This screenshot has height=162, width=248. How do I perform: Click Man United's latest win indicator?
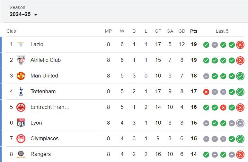240,76
